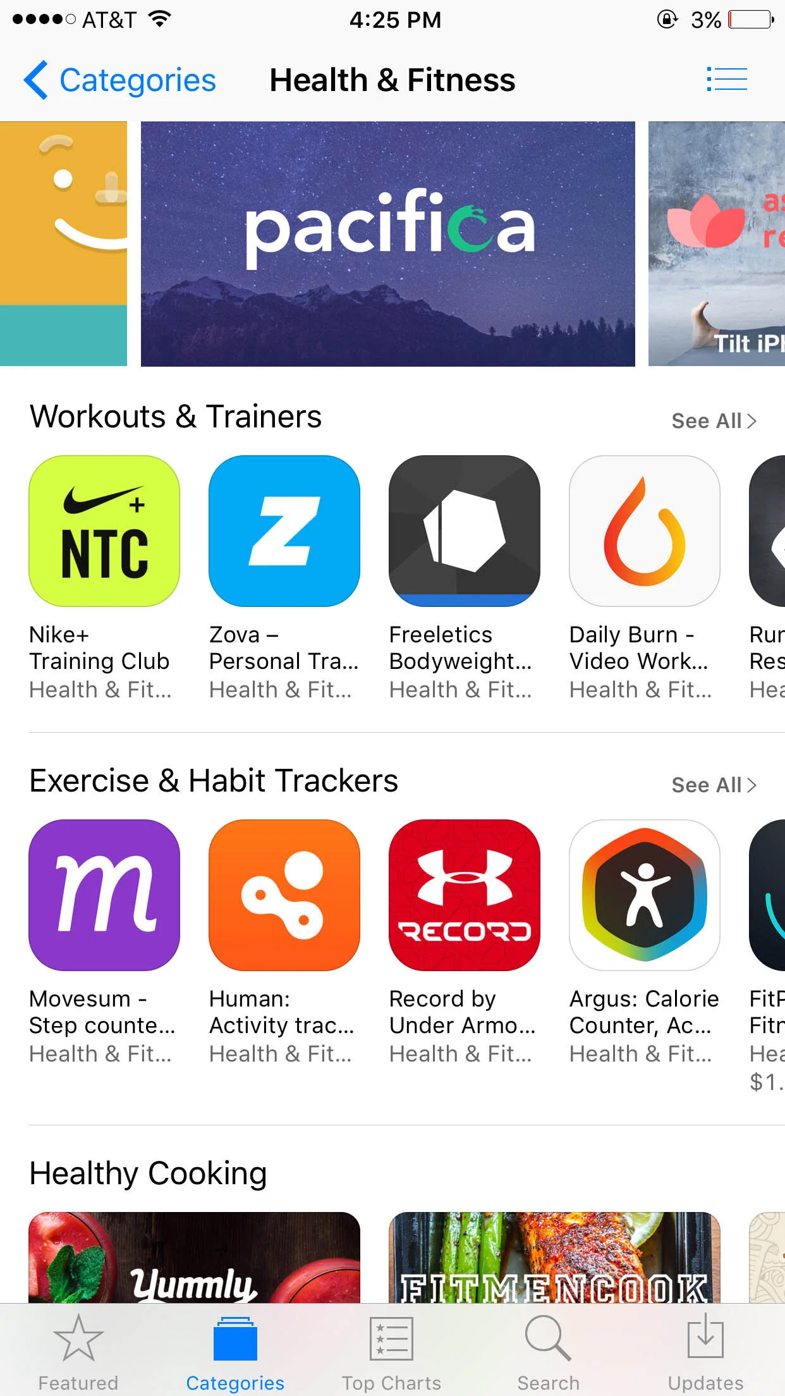Open the Freeletics Bodyweight app icon
The height and width of the screenshot is (1396, 785).
[465, 531]
